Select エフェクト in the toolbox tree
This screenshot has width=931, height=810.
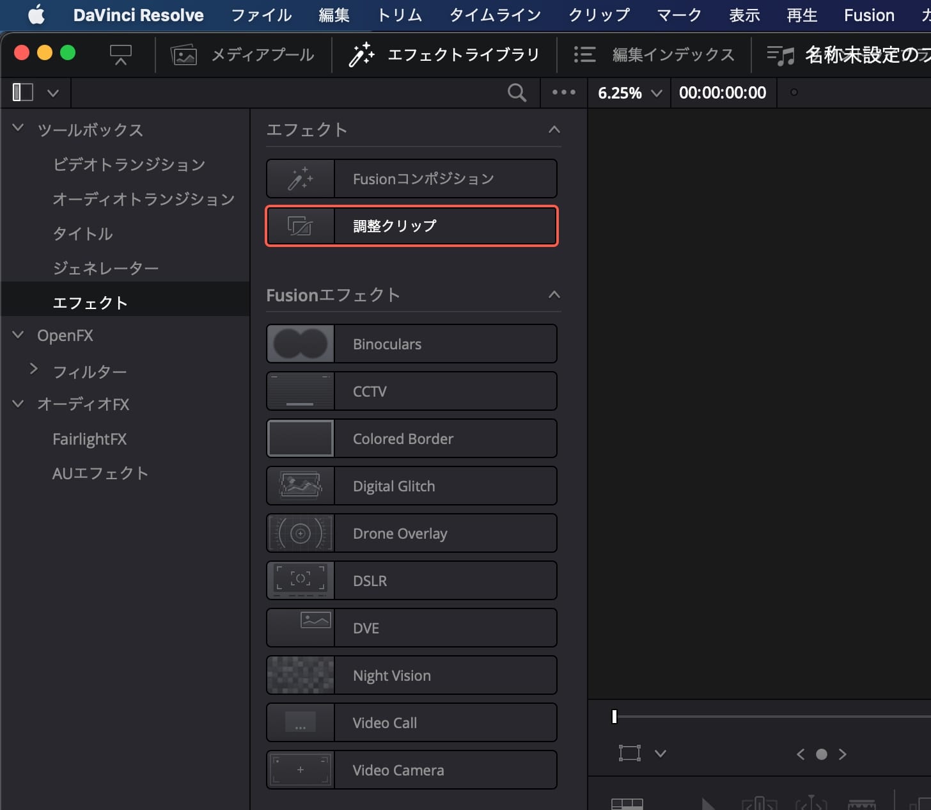click(x=90, y=303)
